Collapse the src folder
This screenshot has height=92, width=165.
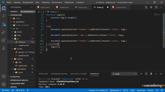coord(17,28)
